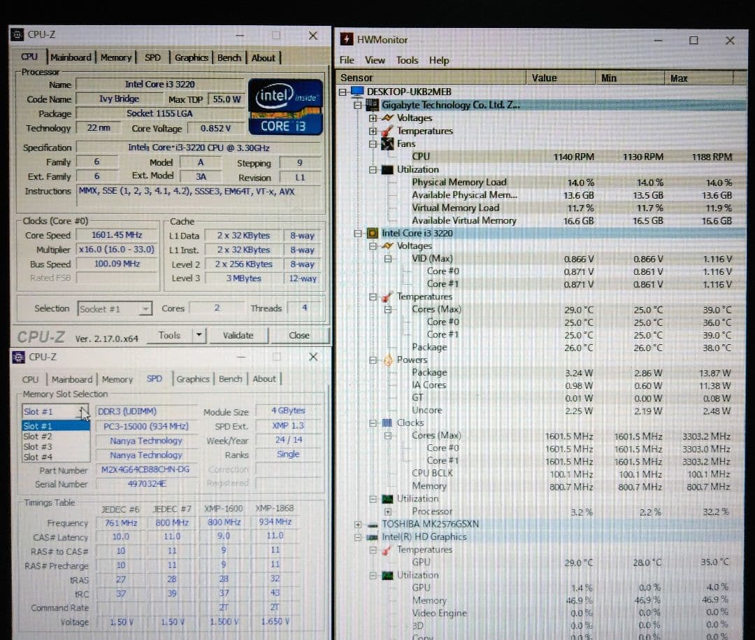Viewport: 755px width, 640px height.
Task: Open CPU tab in bottom CPU-Z window
Action: pos(30,379)
